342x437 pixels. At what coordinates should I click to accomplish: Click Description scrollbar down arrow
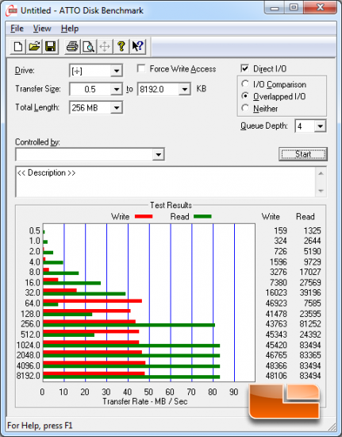pos(321,191)
